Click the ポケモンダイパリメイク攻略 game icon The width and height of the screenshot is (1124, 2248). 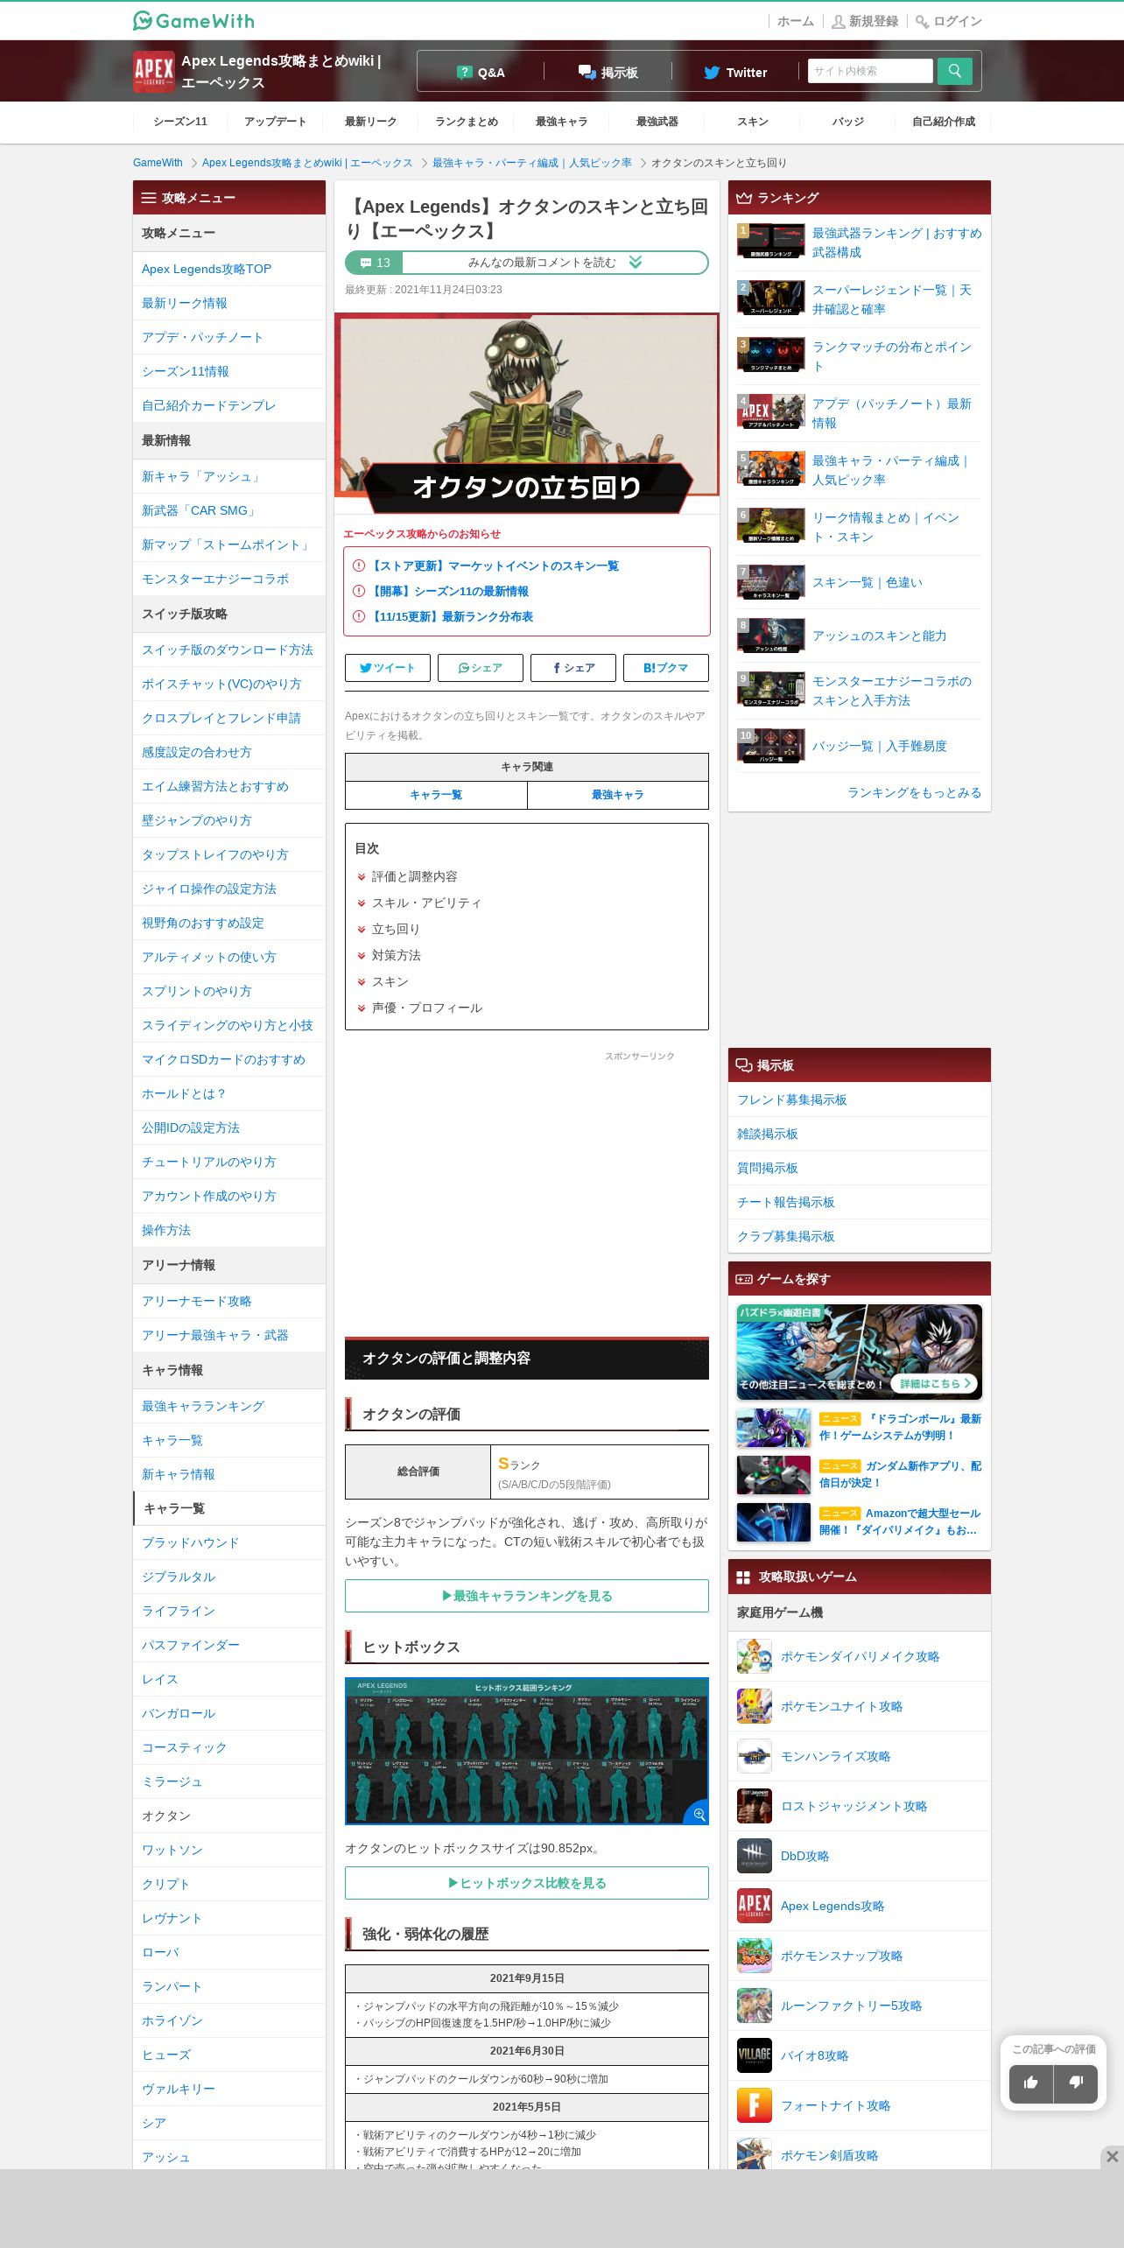[x=755, y=1656]
